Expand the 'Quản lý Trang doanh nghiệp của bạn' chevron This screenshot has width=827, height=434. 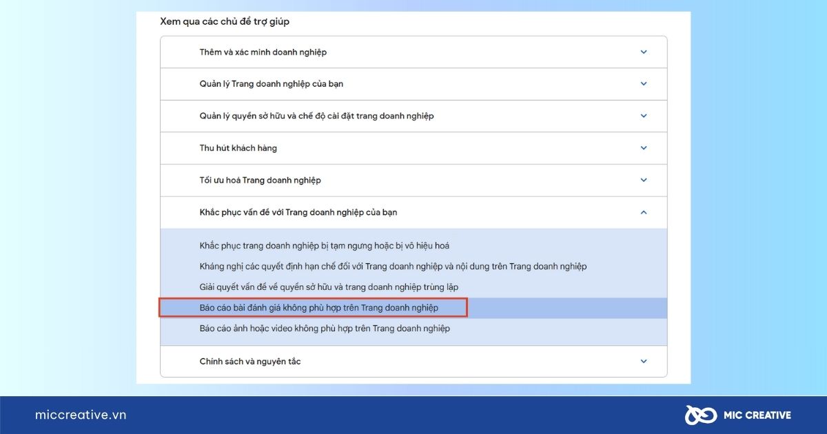point(644,84)
